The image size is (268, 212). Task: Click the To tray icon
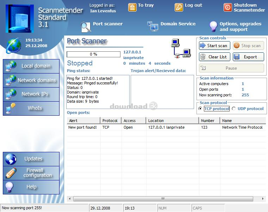pos(132,7)
